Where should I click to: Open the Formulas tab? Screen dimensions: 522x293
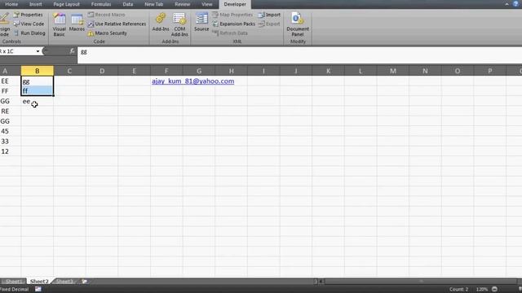coord(101,4)
